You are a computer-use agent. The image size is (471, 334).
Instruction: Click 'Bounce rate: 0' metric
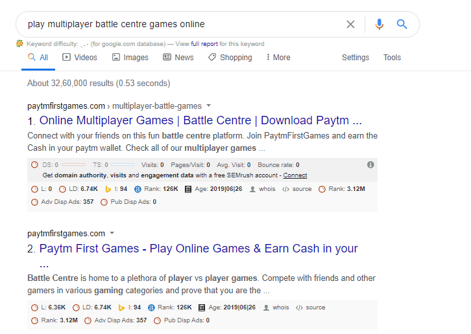278,165
